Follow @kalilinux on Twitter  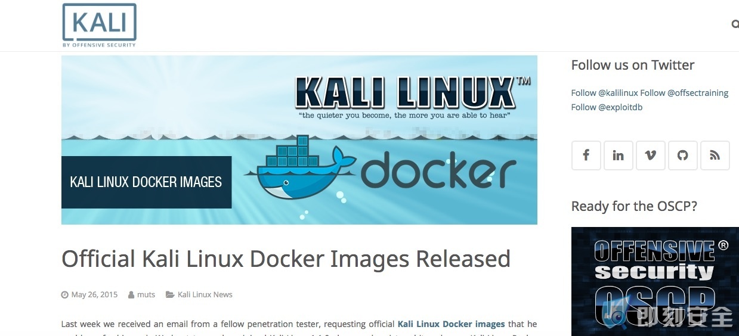pyautogui.click(x=604, y=93)
